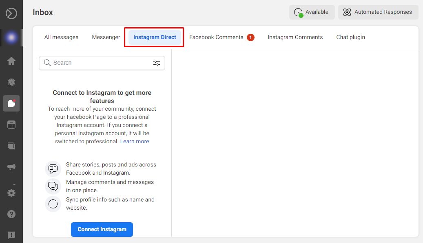Viewport: 423px width, 243px height.
Task: Open Inbox chat bubble icon in sidebar
Action: (11, 103)
